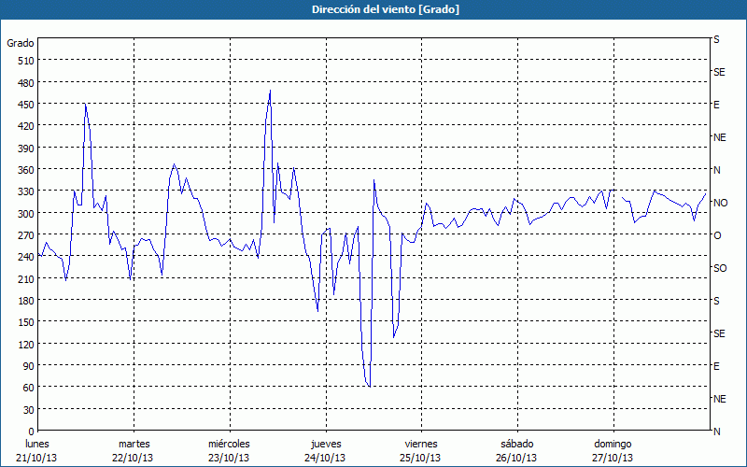Click the chart title 'Dirección del viento [Grado]'
Screen dimensions: 747x467
(x=373, y=9)
